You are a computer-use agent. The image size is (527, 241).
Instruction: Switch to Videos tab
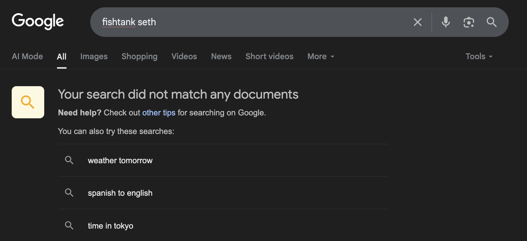point(184,57)
